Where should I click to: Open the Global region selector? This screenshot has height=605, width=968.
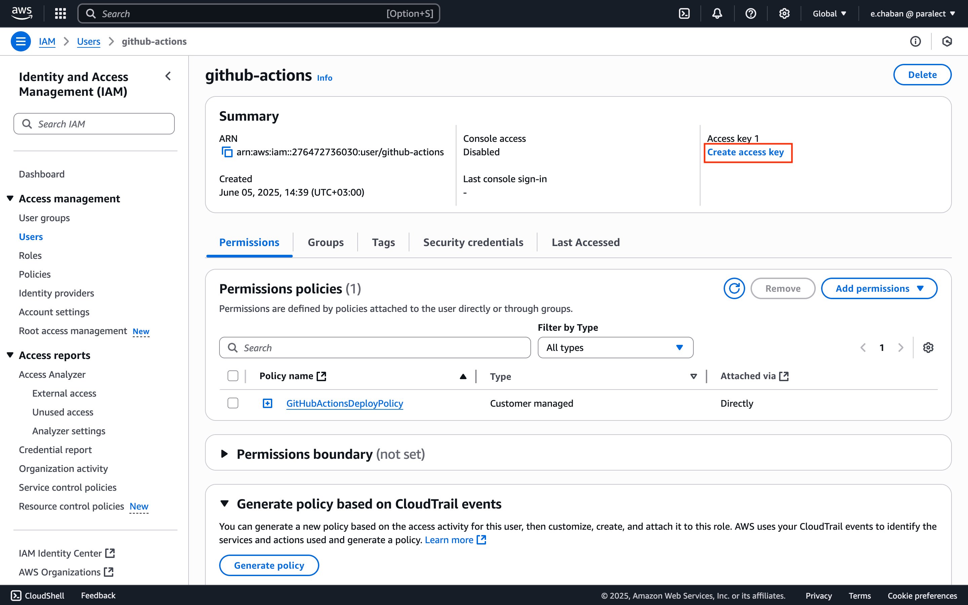click(x=829, y=13)
